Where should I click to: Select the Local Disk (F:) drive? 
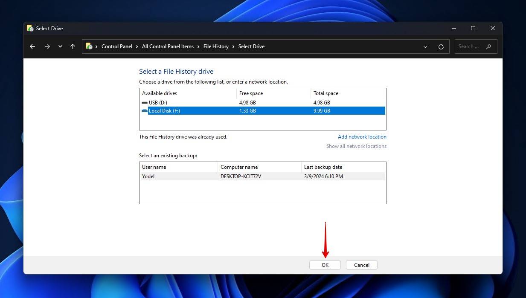pos(192,110)
